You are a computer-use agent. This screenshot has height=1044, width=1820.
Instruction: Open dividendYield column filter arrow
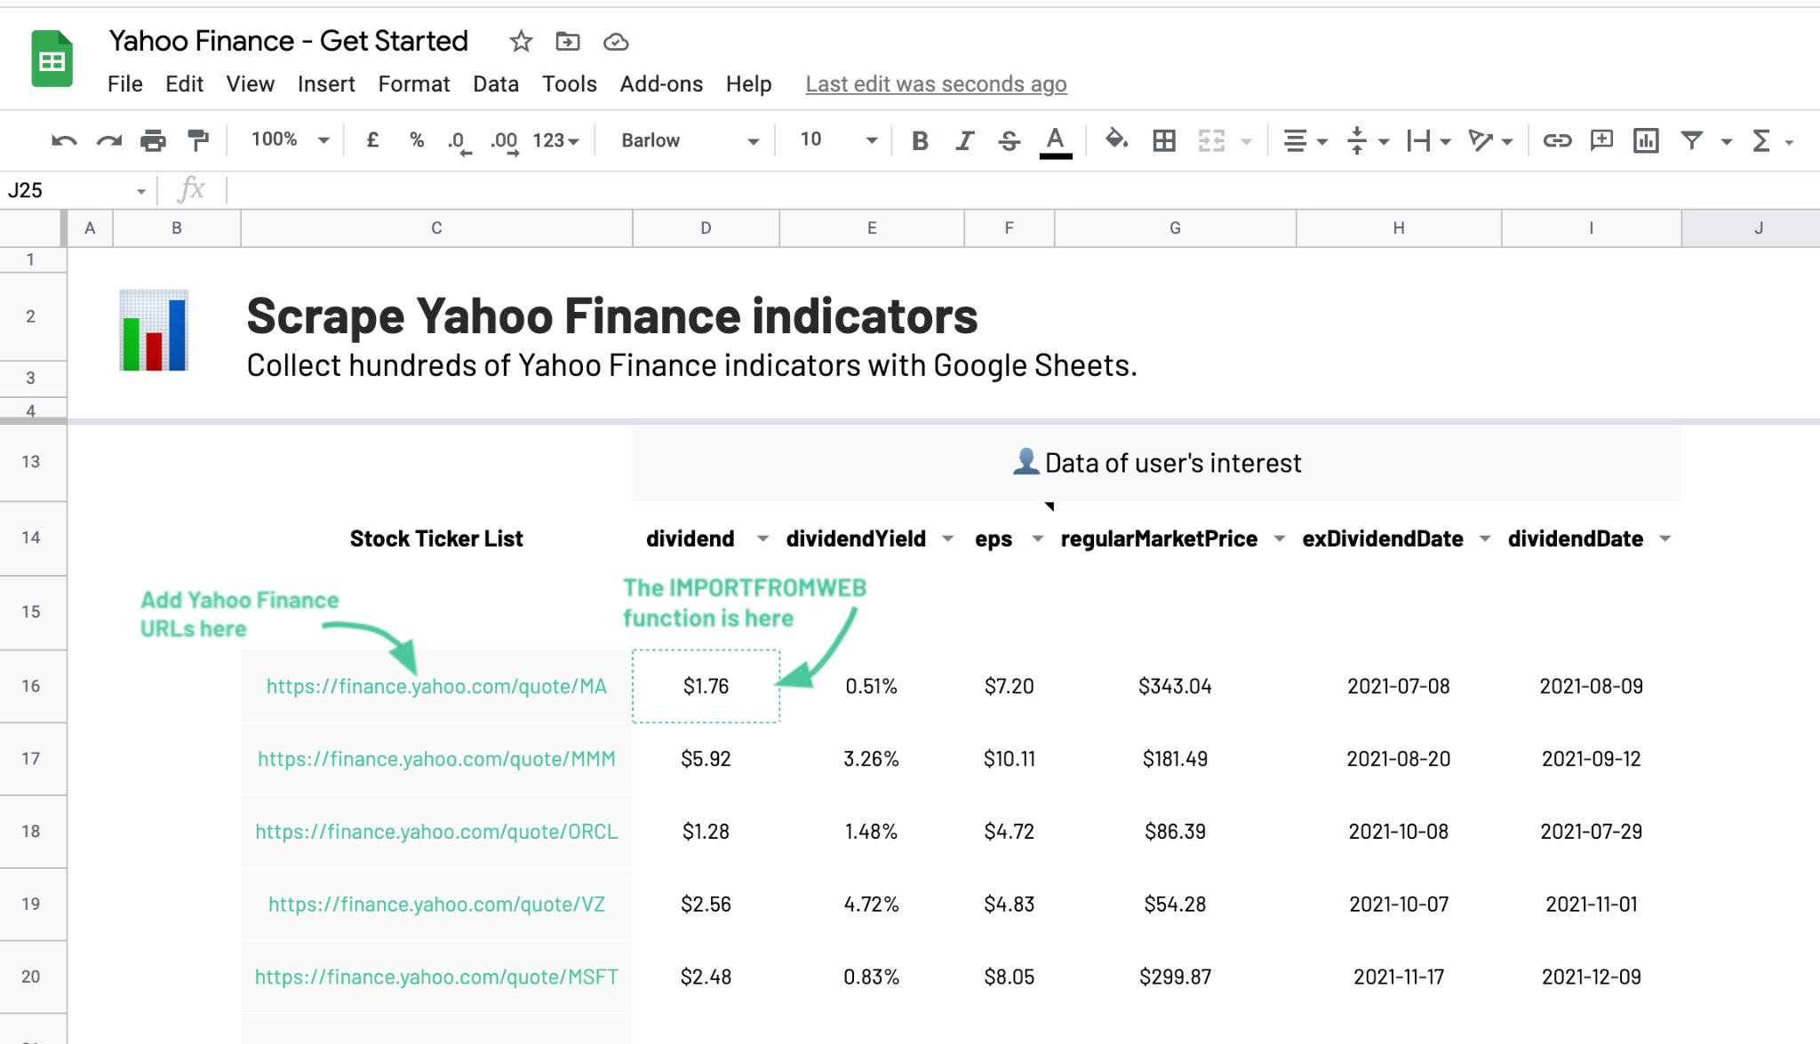coord(948,538)
